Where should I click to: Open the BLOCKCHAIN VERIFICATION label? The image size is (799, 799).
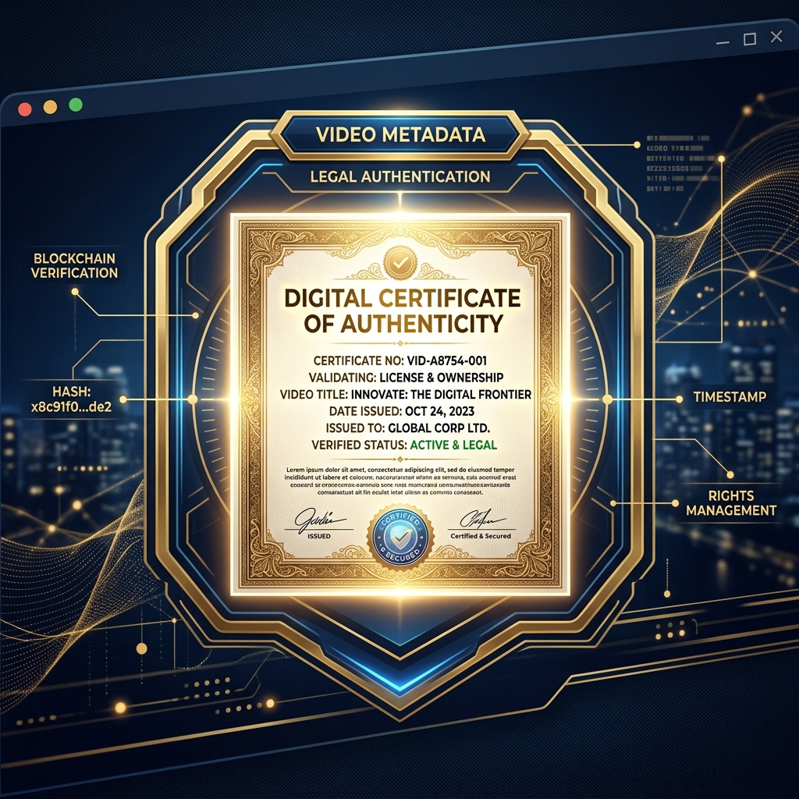coord(74,265)
